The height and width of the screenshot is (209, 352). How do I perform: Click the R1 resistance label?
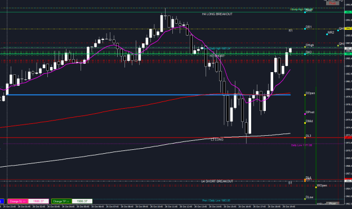[x=291, y=30]
